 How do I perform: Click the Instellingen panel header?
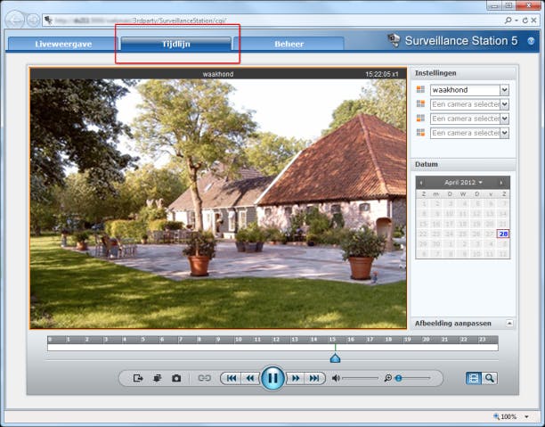[463, 73]
